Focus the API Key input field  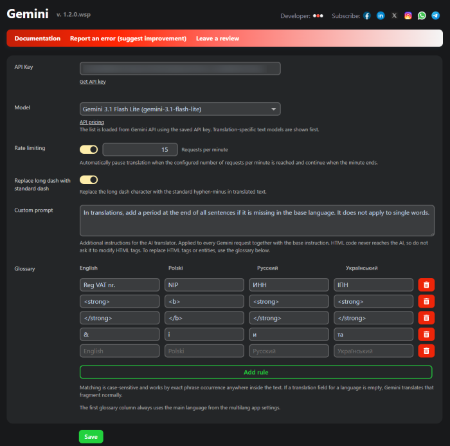tap(180, 68)
